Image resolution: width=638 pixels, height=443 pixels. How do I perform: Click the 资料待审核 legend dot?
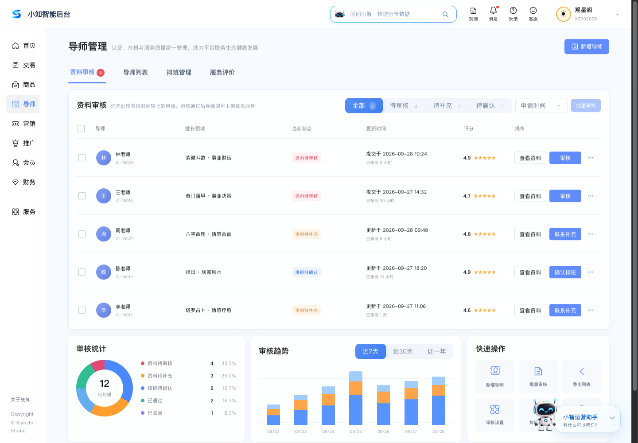tap(143, 363)
